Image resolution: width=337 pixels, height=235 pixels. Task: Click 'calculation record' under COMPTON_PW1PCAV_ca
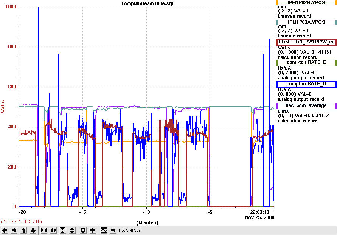coord(297,57)
